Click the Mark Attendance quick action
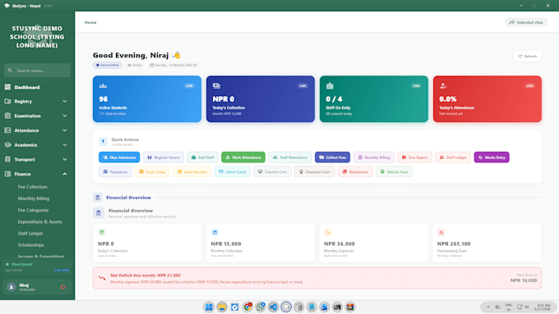The image size is (559, 314). (243, 157)
